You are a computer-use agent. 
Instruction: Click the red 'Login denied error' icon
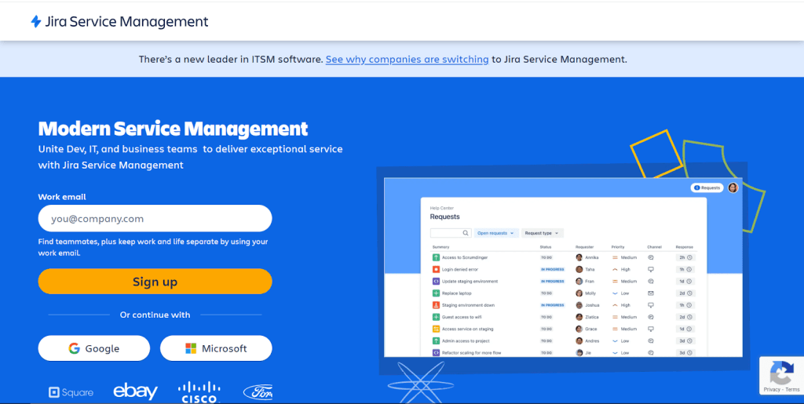click(x=437, y=269)
